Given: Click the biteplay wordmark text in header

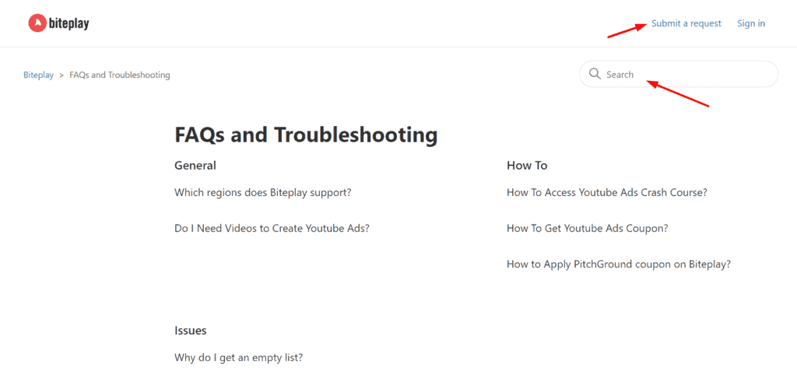Looking at the screenshot, I should [x=69, y=23].
